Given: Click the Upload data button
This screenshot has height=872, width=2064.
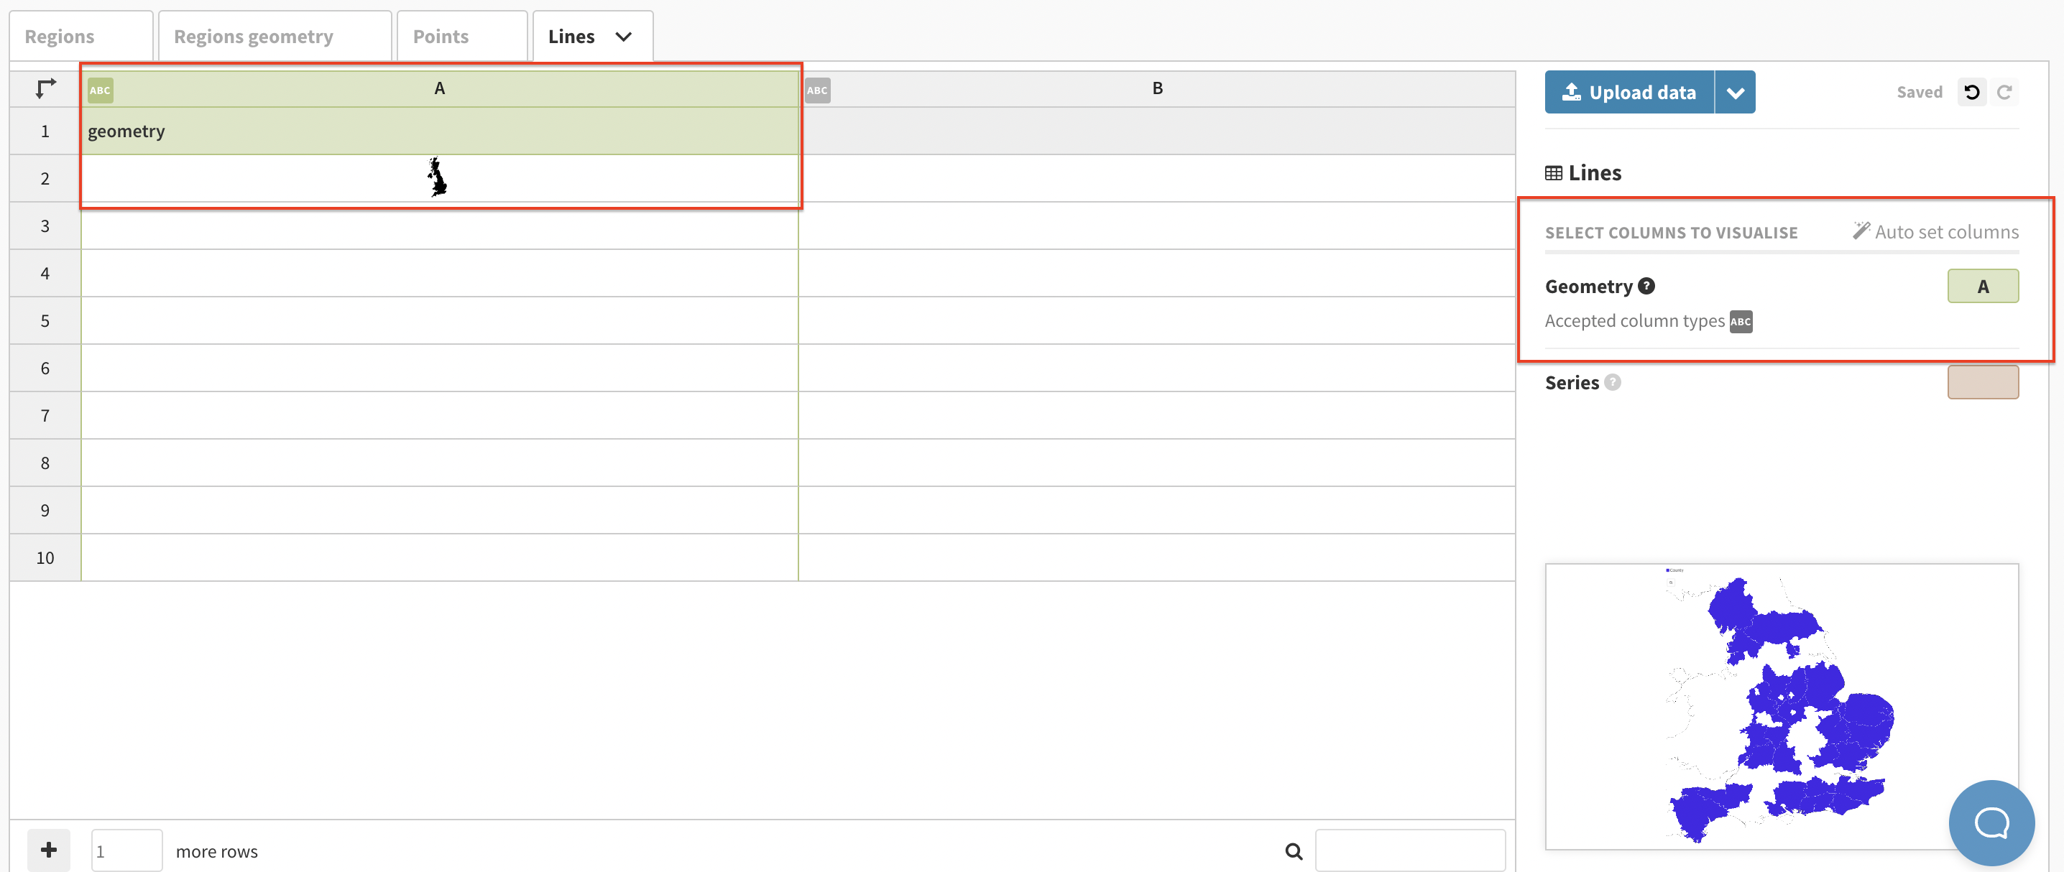Looking at the screenshot, I should click(1629, 92).
